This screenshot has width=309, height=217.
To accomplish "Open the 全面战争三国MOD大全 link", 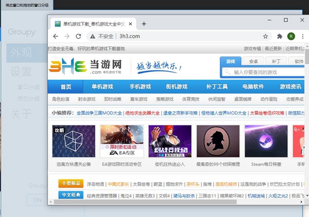I will 99,113.
